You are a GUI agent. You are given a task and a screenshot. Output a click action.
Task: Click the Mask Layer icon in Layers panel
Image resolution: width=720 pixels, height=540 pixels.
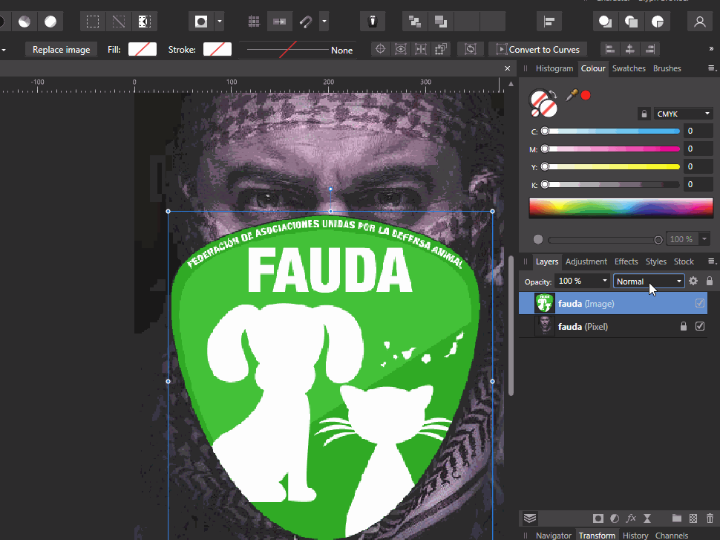point(598,518)
